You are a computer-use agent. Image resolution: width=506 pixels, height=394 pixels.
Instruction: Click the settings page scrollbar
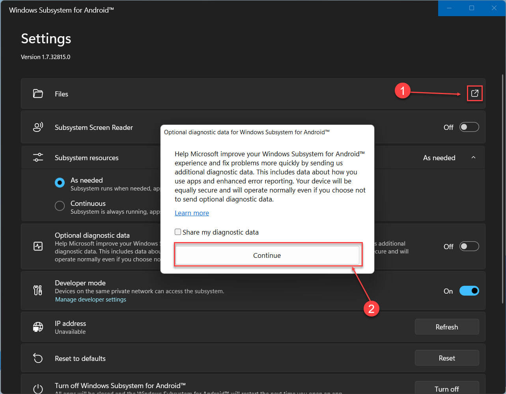click(502, 189)
